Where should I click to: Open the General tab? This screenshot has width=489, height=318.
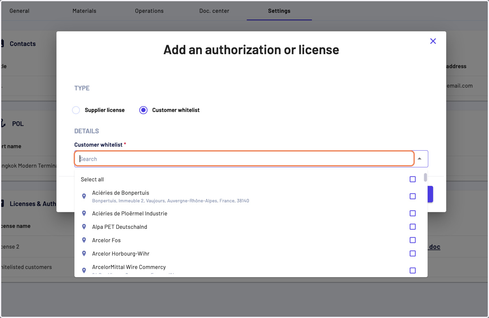tap(20, 11)
